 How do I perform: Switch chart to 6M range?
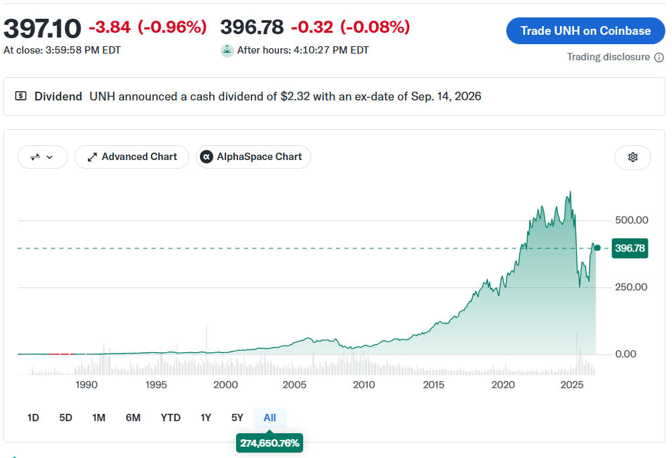[x=133, y=418]
